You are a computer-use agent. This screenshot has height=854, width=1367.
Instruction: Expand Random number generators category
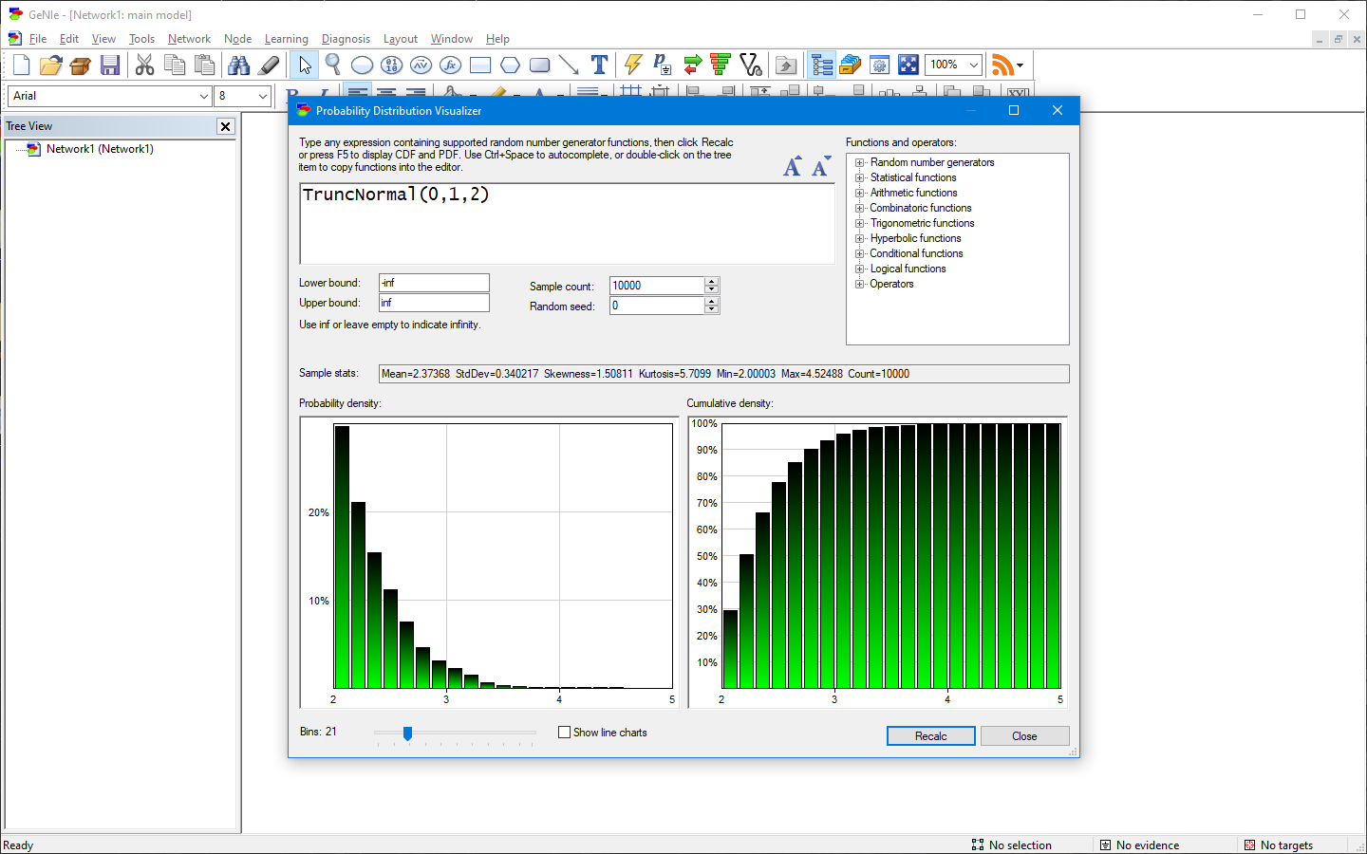(x=860, y=162)
